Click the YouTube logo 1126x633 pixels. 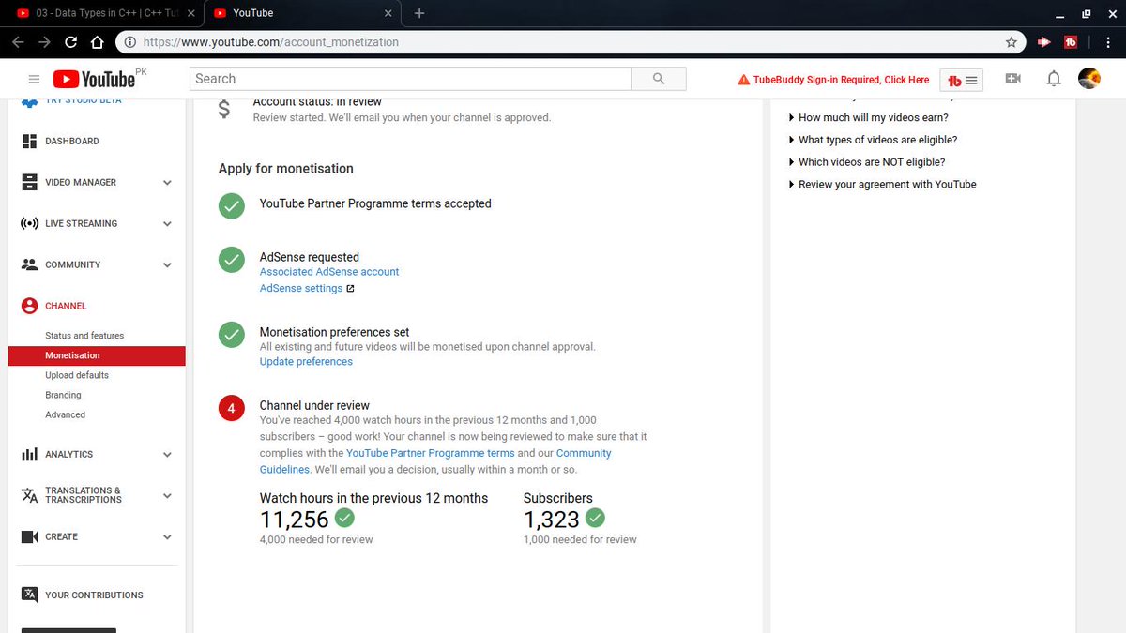click(94, 80)
